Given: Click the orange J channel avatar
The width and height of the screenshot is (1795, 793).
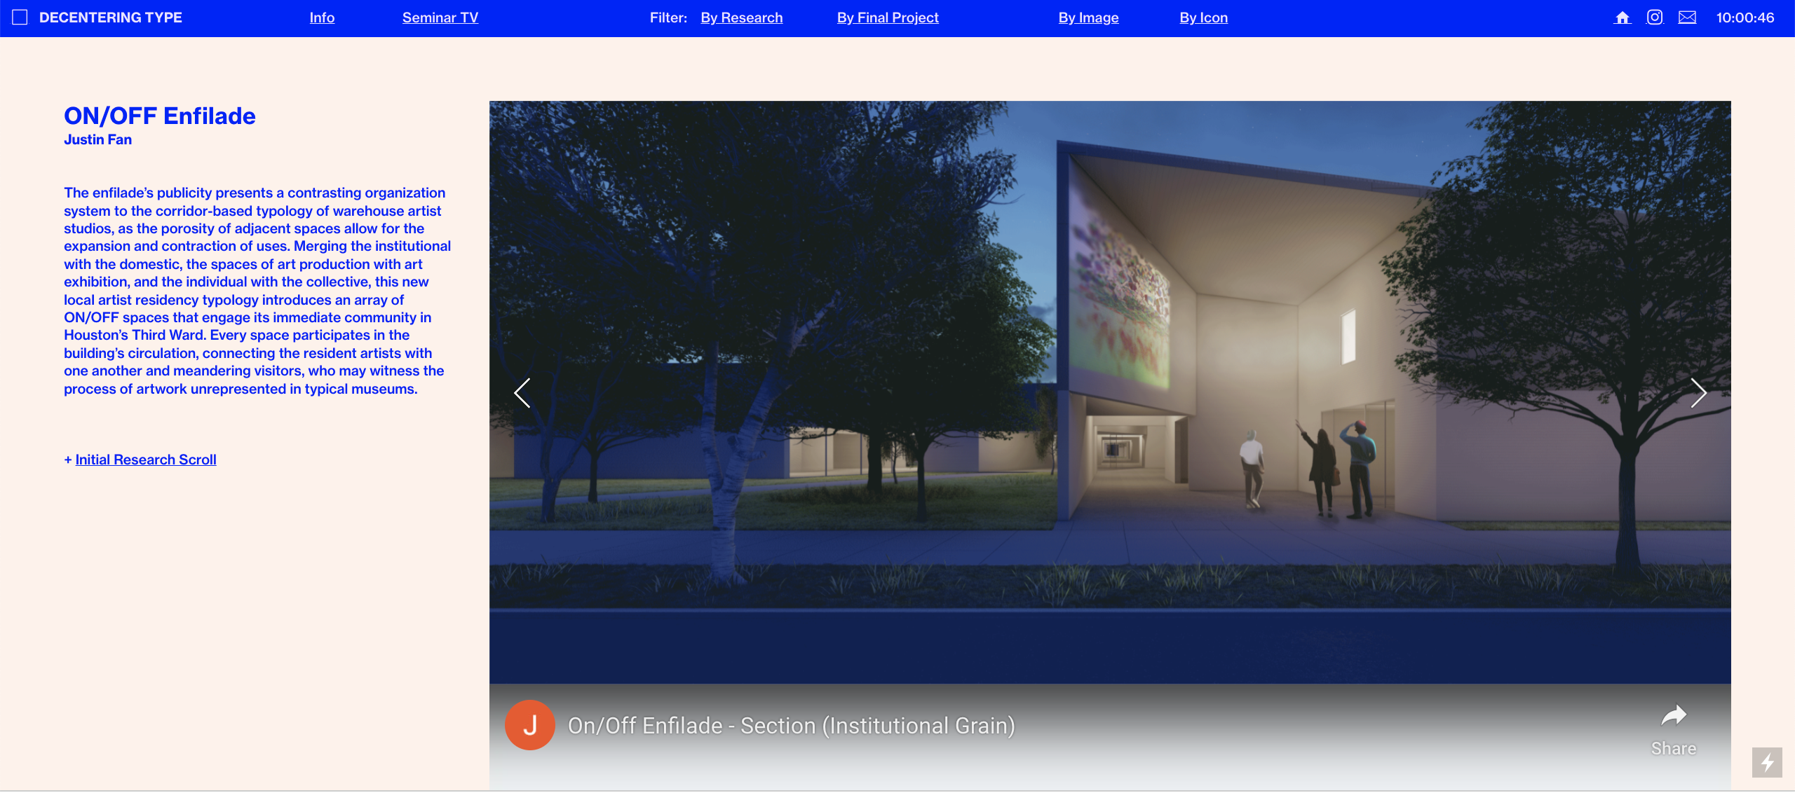Looking at the screenshot, I should pos(530,726).
